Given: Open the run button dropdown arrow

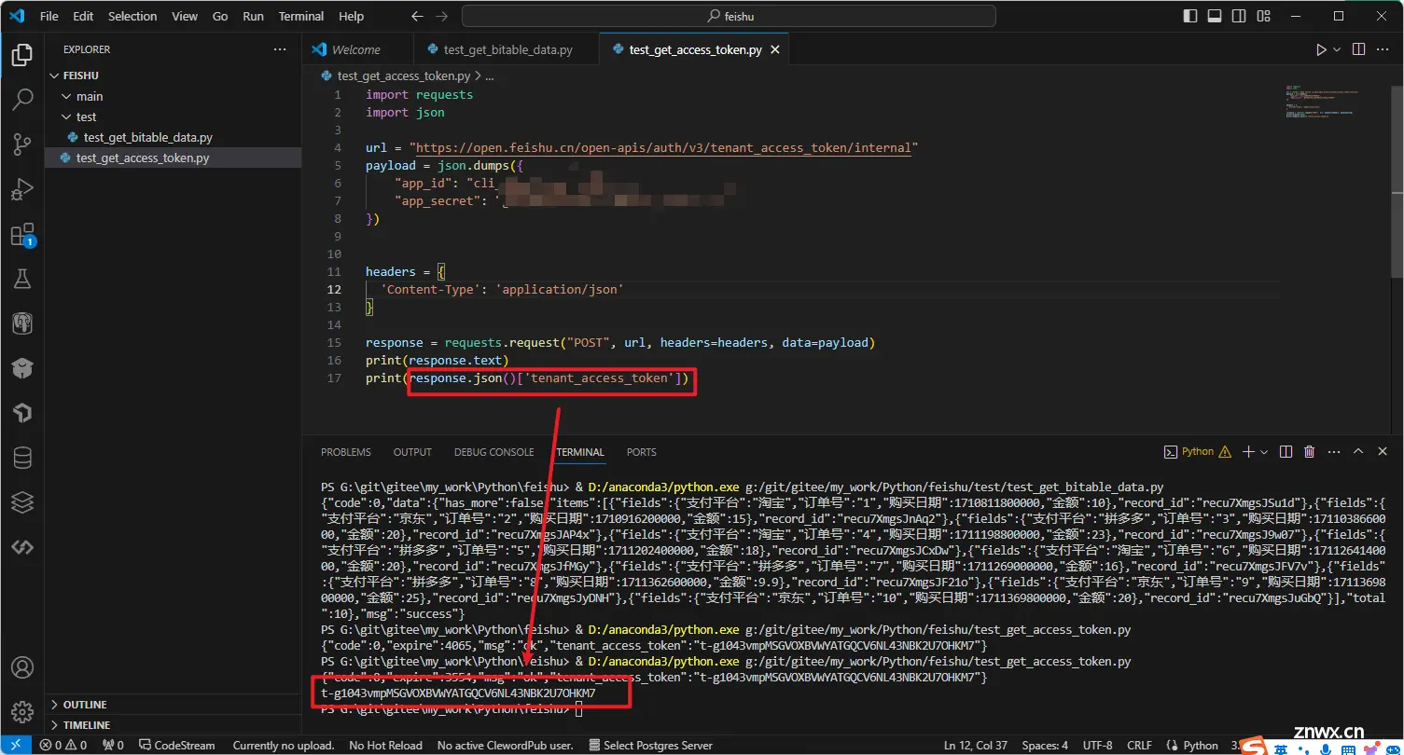Looking at the screenshot, I should 1337,49.
